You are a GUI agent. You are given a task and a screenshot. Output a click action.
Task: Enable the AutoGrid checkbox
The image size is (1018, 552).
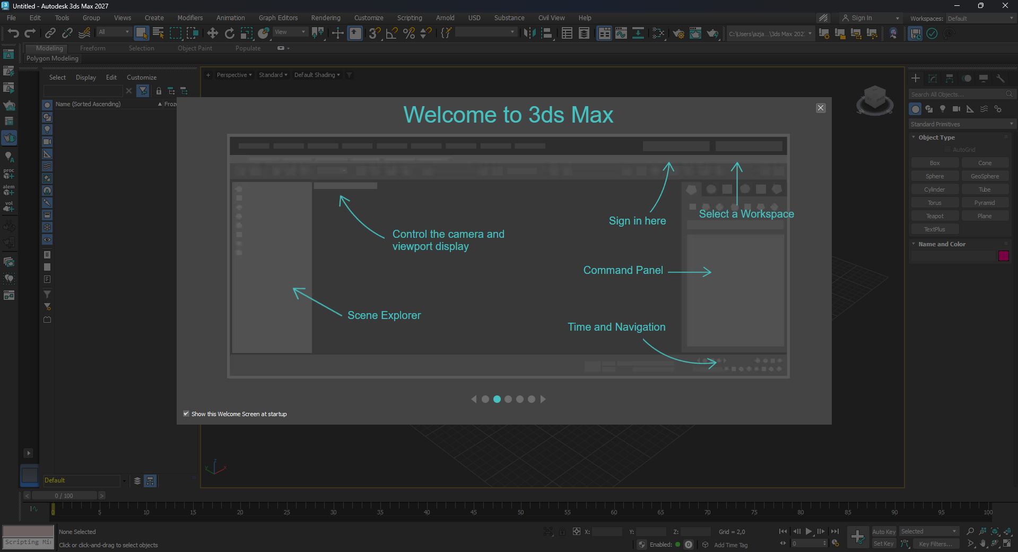coord(948,150)
